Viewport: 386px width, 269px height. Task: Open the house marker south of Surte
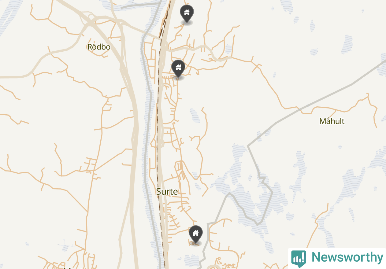point(196,234)
